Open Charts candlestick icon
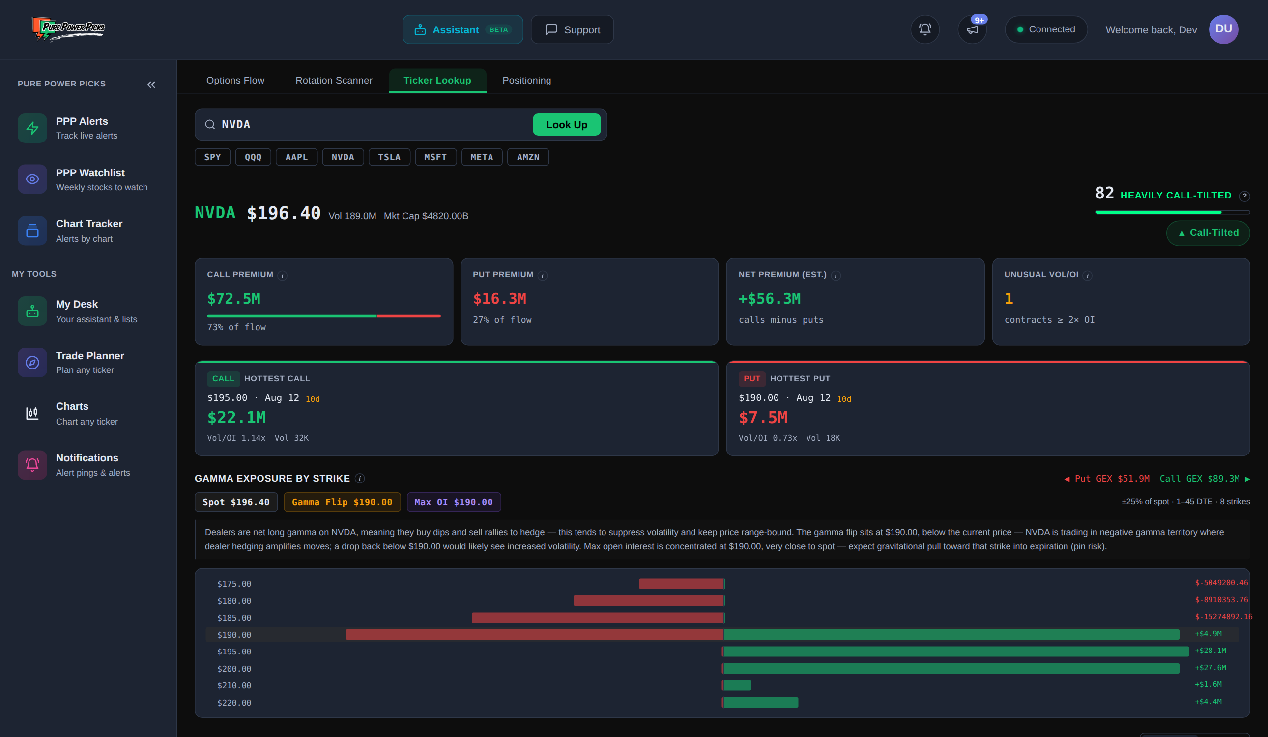1268x737 pixels. click(x=32, y=414)
